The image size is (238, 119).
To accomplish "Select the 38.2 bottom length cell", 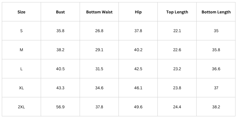I will [x=216, y=107].
